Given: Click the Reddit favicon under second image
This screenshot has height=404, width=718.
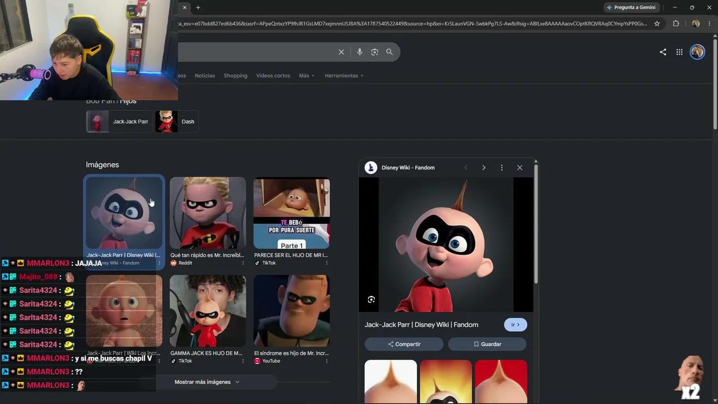Looking at the screenshot, I should (x=173, y=263).
